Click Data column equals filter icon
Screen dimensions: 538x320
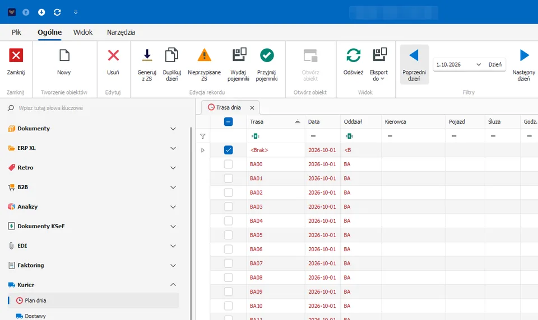(x=313, y=136)
